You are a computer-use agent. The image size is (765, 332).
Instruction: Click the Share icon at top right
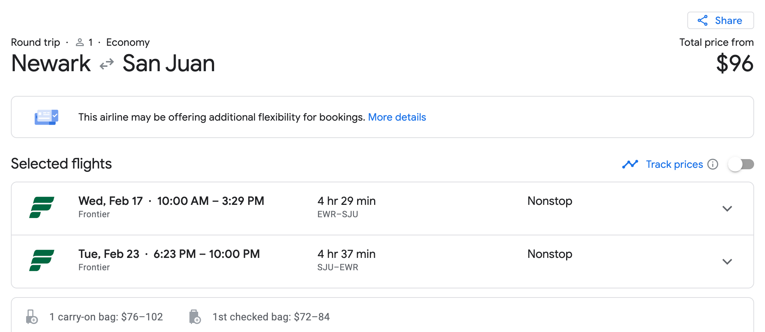[x=703, y=21]
